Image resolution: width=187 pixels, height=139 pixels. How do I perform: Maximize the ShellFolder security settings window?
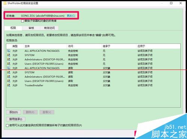(x=171, y=3)
